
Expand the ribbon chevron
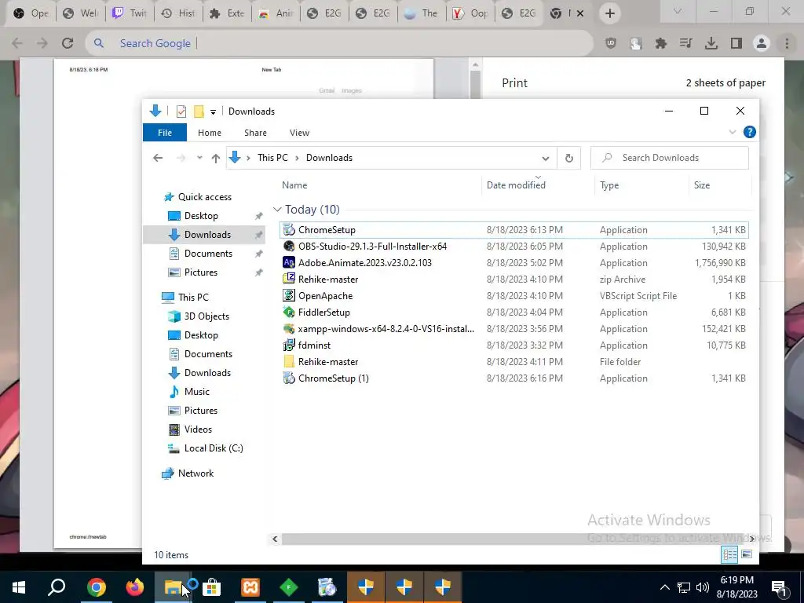pyautogui.click(x=733, y=132)
